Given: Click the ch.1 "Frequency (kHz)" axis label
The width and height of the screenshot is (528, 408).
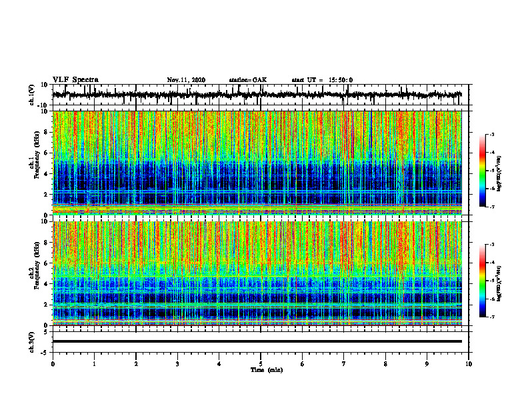Looking at the screenshot, I should tap(37, 155).
